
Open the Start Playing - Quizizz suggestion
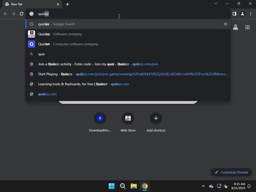click(128, 74)
